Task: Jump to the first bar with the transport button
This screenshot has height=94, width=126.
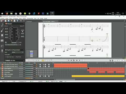Action: point(69,60)
